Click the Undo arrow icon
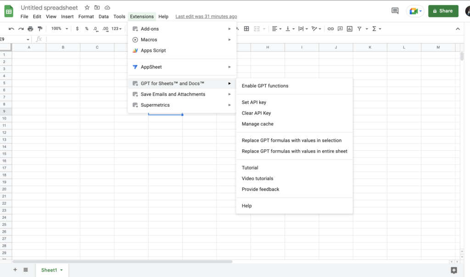Image resolution: width=470 pixels, height=277 pixels. coord(11,29)
